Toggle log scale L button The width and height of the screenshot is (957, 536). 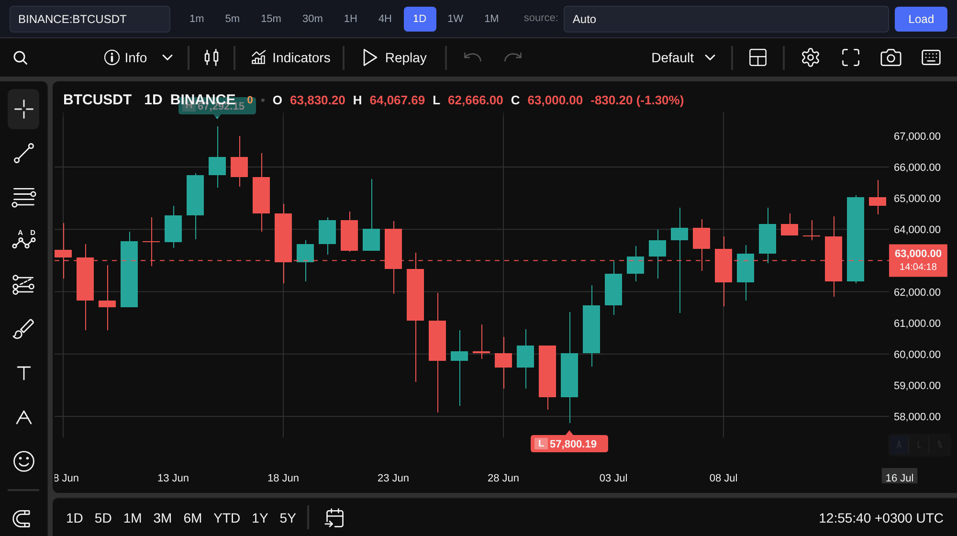point(919,445)
